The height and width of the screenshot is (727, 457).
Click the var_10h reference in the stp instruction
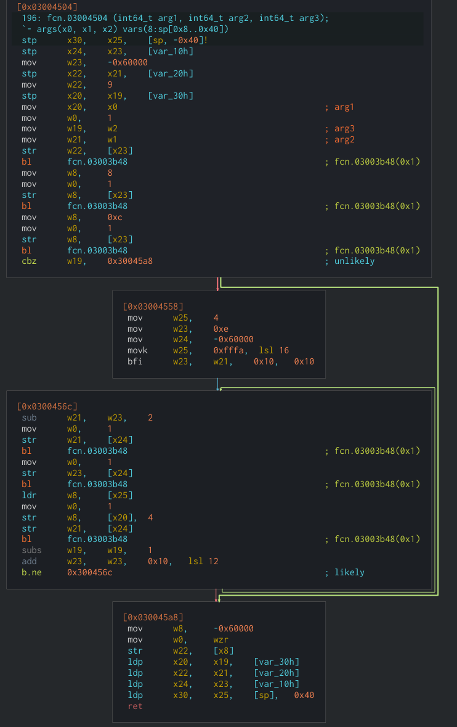[171, 51]
